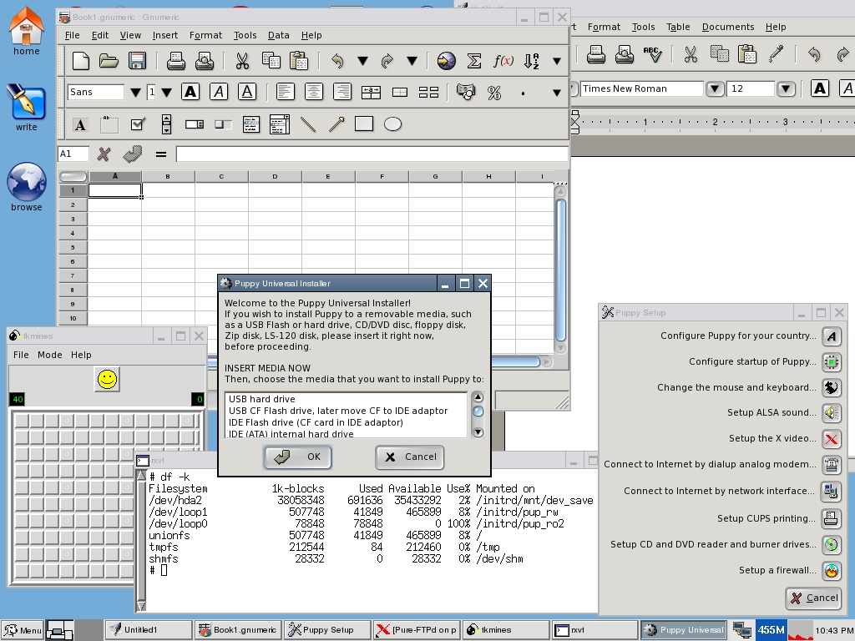Open the Format menu in Gnumeric
Image resolution: width=855 pixels, height=641 pixels.
(205, 35)
